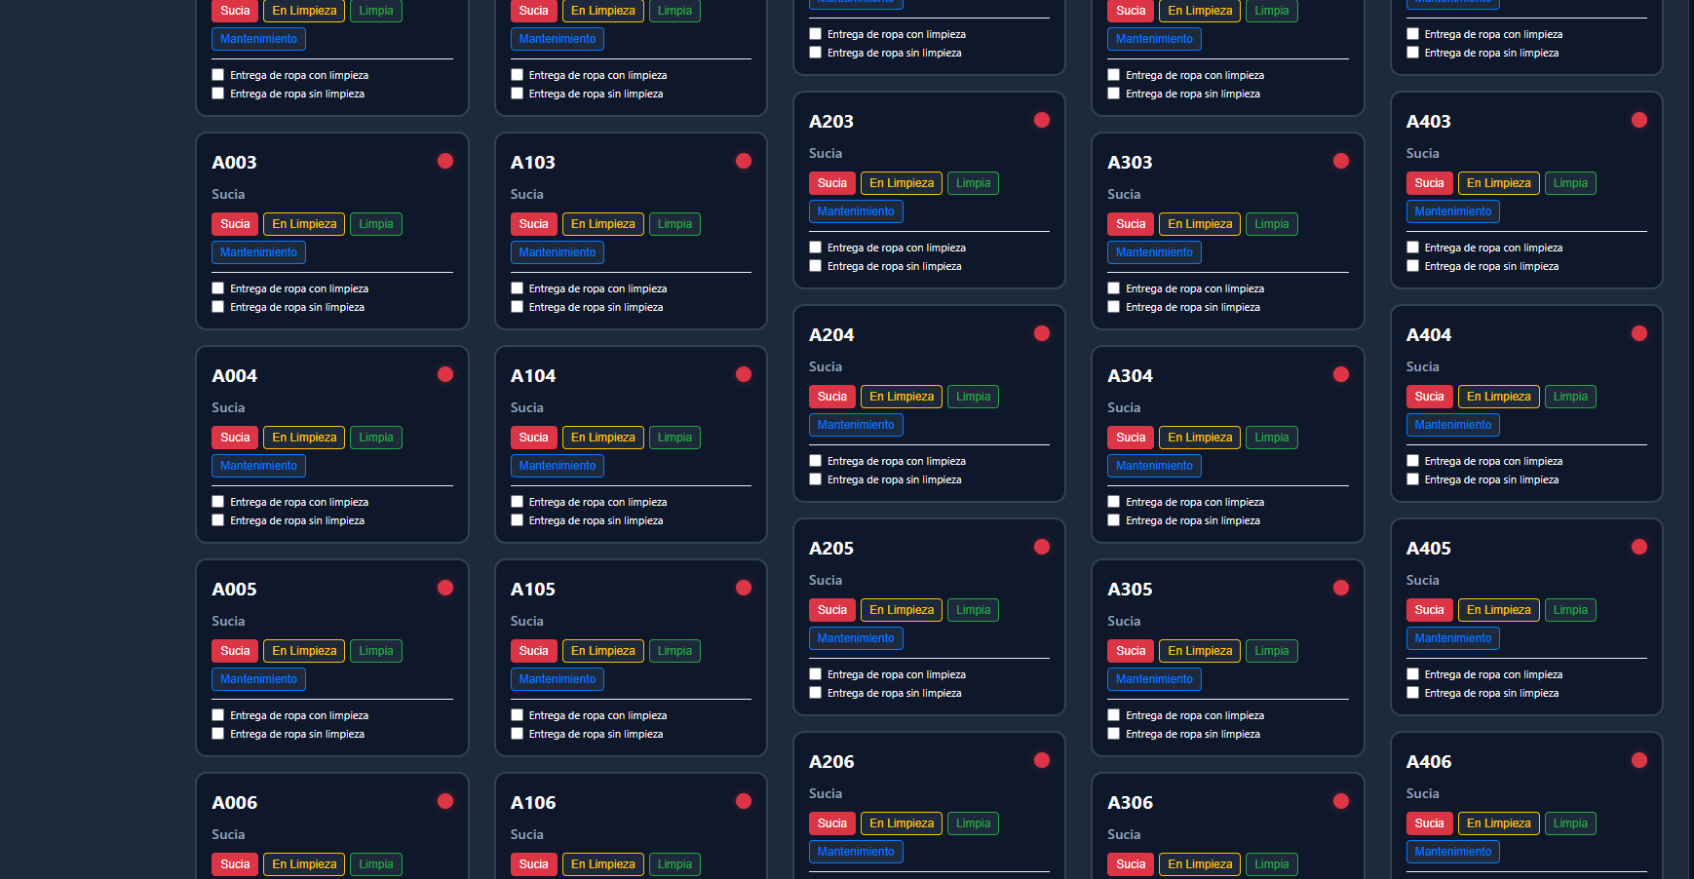Click the A304 room title
1694x879 pixels.
tap(1131, 376)
